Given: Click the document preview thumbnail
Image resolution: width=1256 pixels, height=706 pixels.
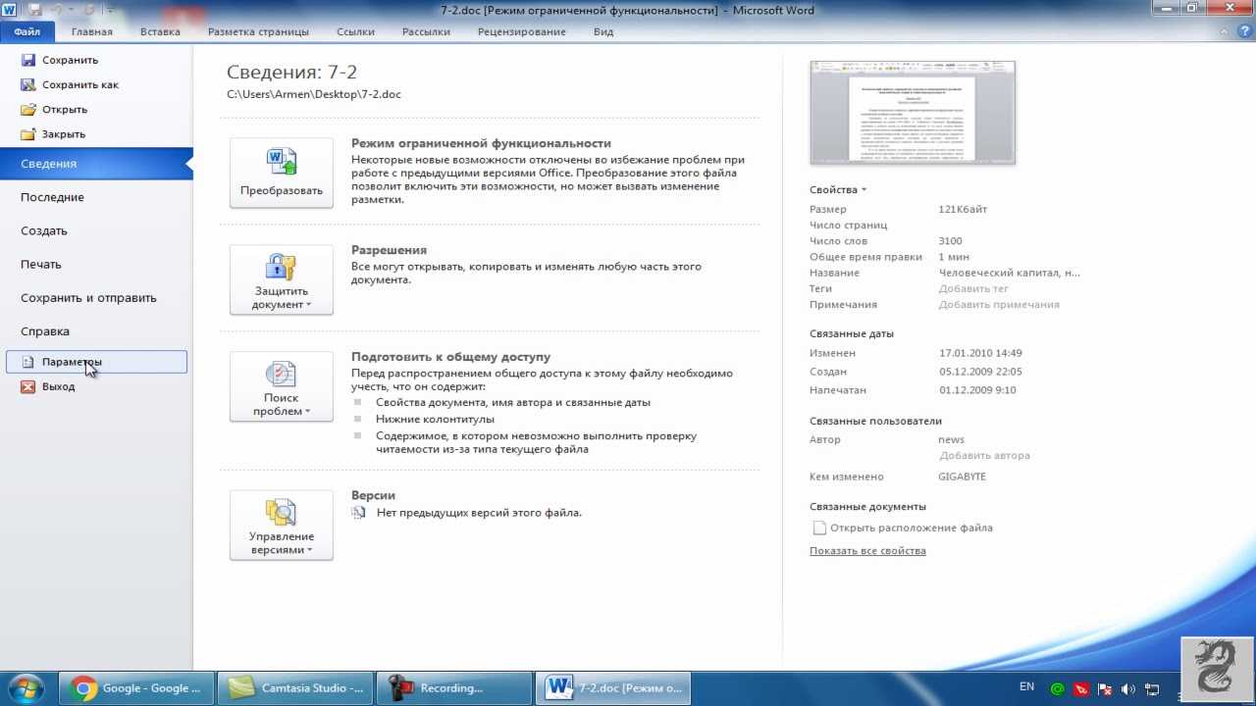Looking at the screenshot, I should pos(913,112).
